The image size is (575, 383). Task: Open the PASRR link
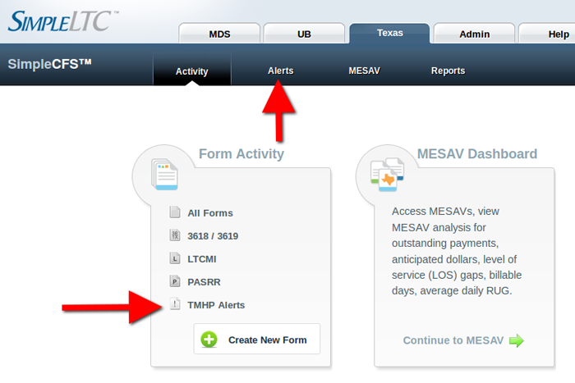point(204,282)
